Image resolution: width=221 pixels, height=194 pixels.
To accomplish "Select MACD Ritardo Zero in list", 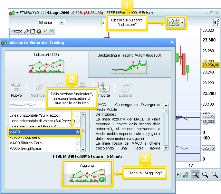I will coord(44,143).
